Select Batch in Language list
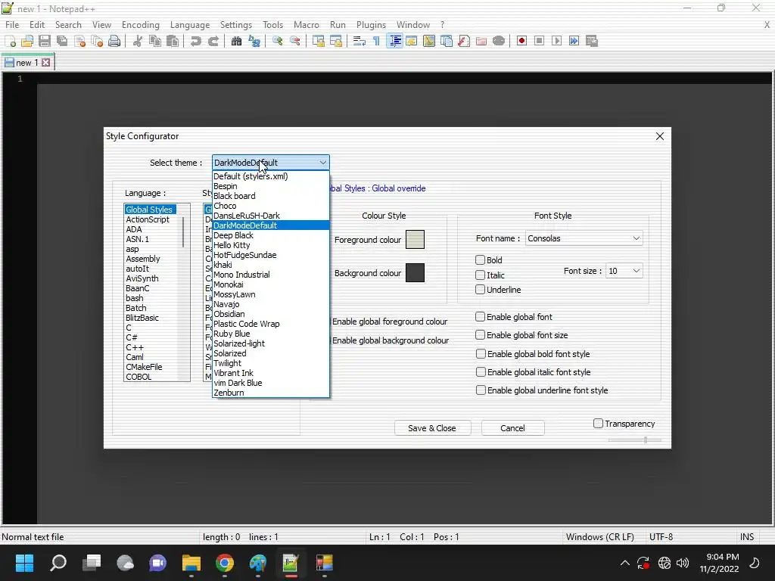The width and height of the screenshot is (775, 581). (x=136, y=308)
